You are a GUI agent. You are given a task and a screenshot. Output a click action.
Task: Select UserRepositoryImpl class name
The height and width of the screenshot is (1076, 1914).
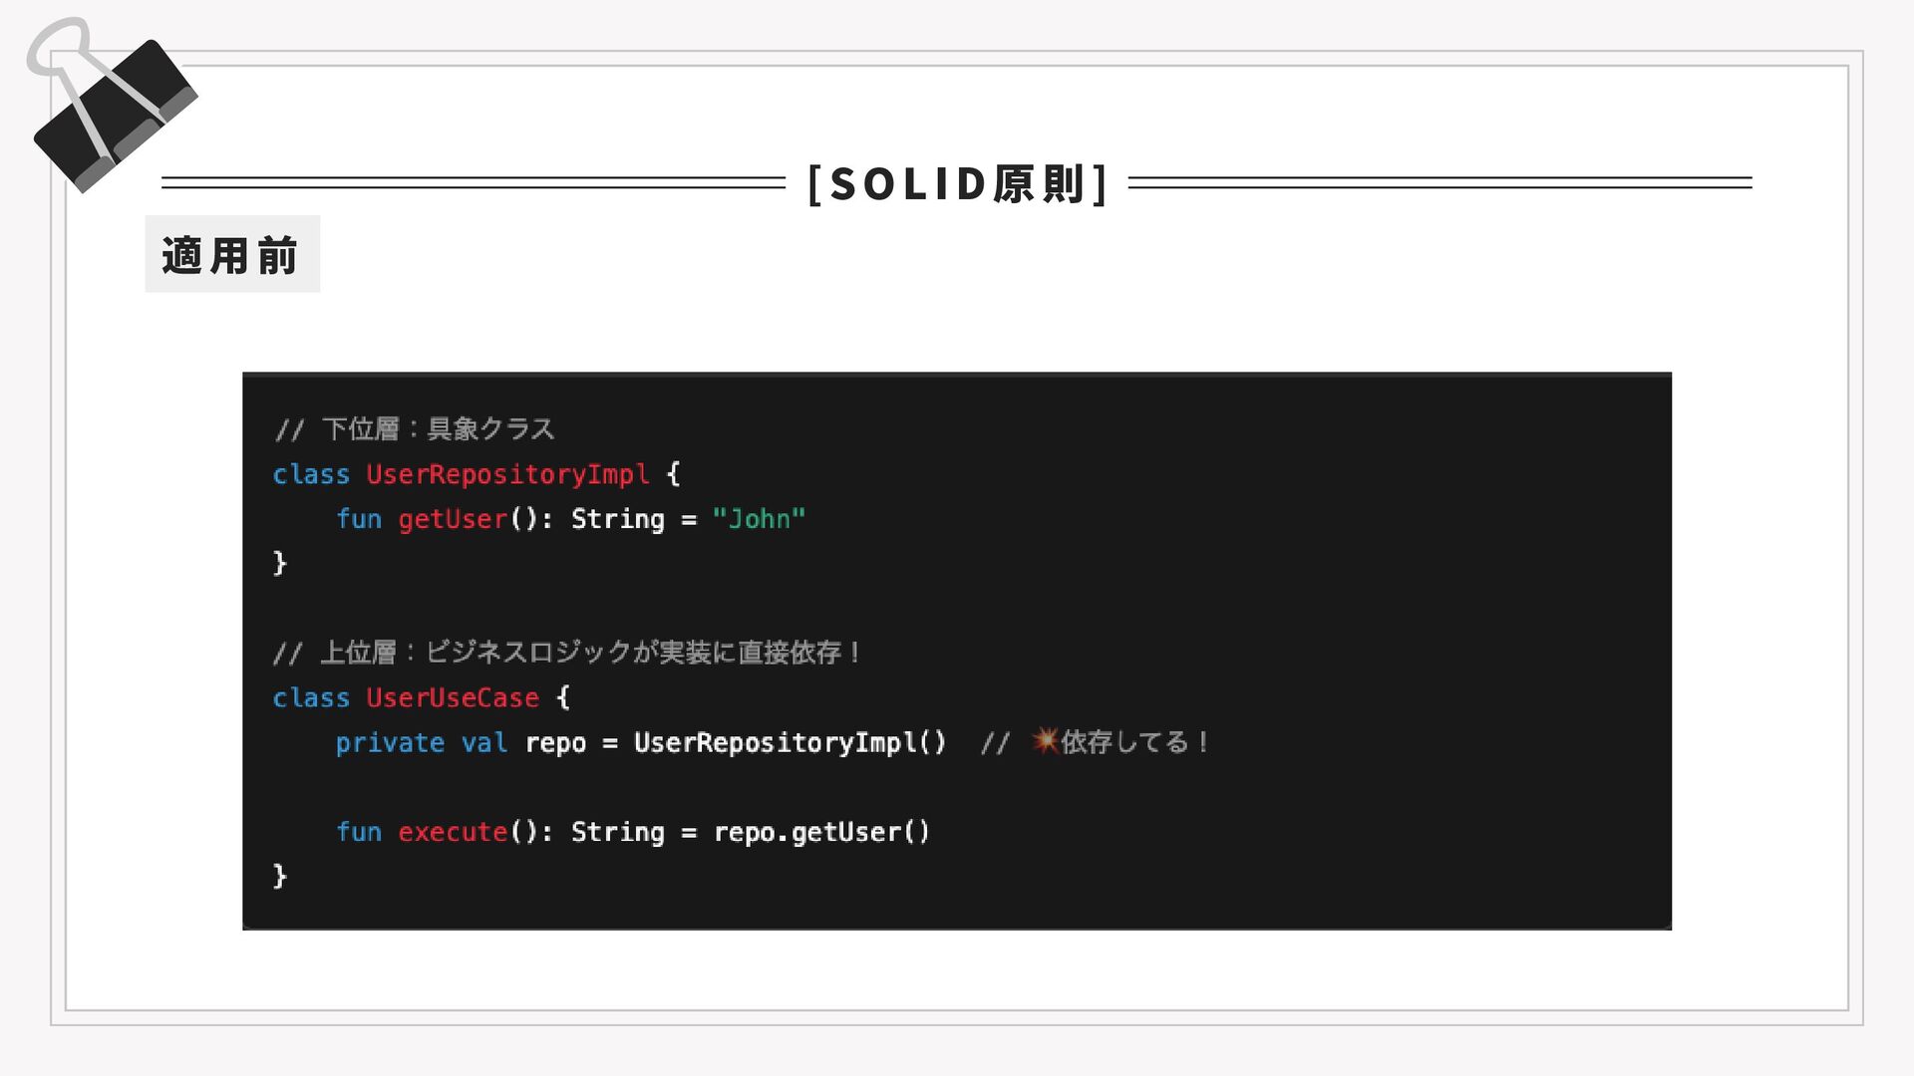(507, 474)
